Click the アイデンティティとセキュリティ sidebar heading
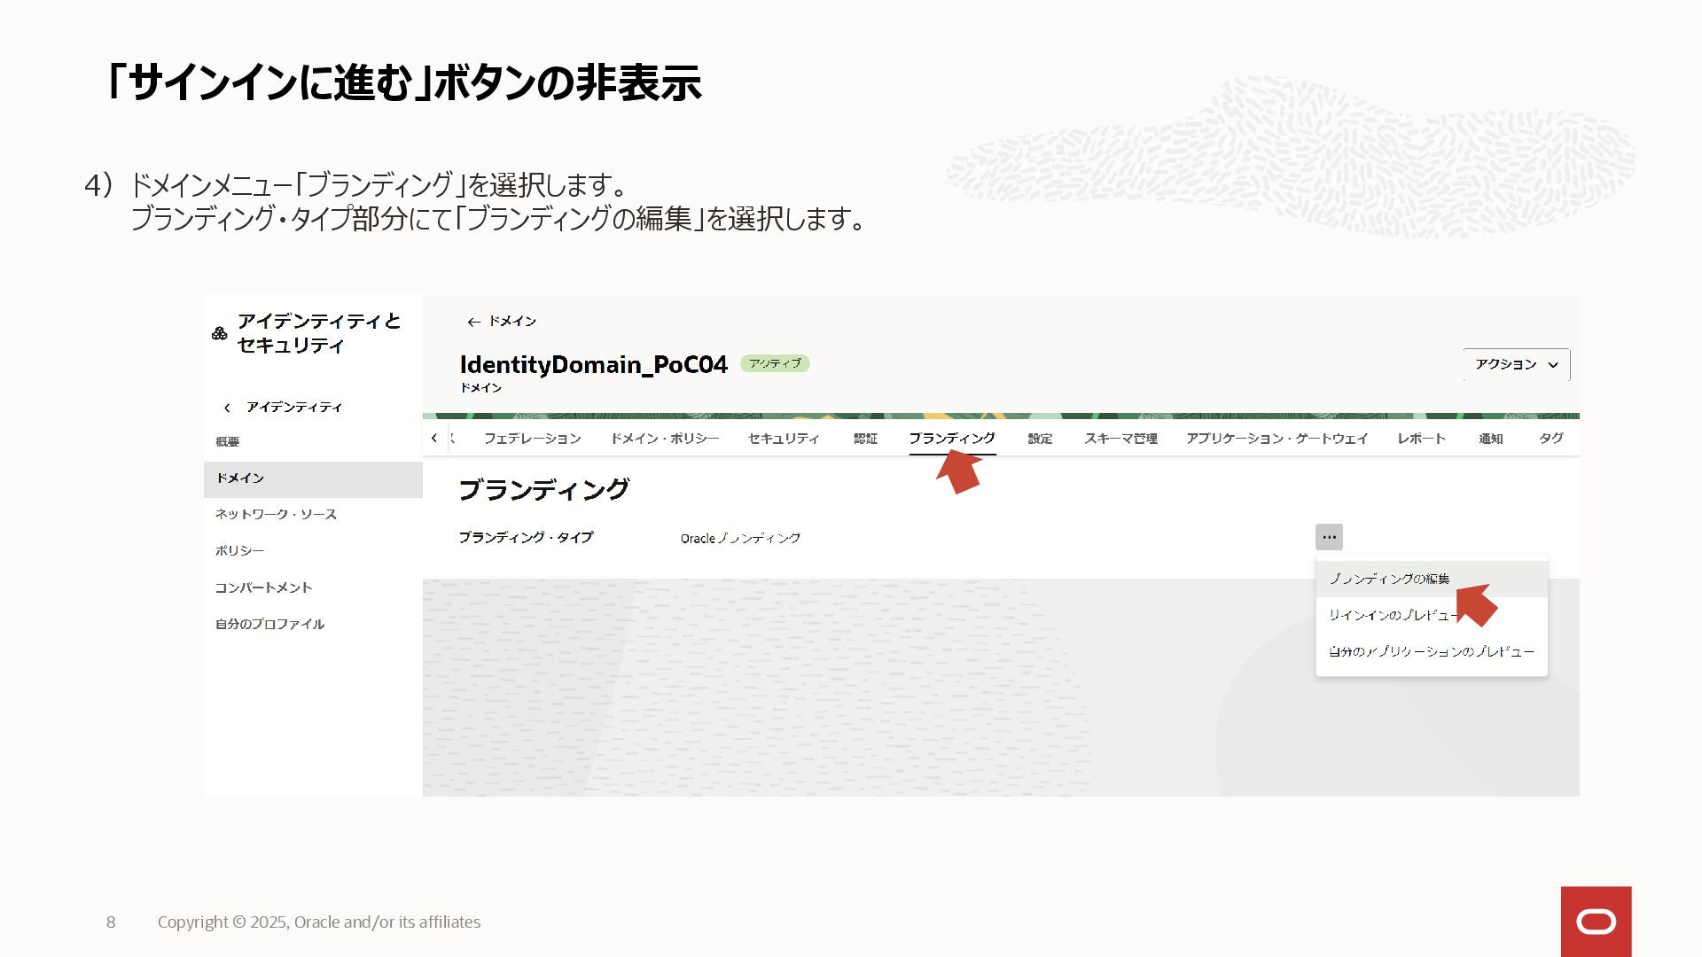 click(319, 333)
